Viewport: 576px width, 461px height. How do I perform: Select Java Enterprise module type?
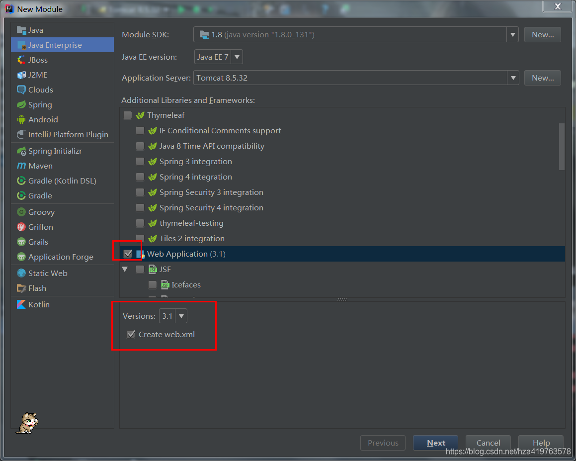[63, 45]
